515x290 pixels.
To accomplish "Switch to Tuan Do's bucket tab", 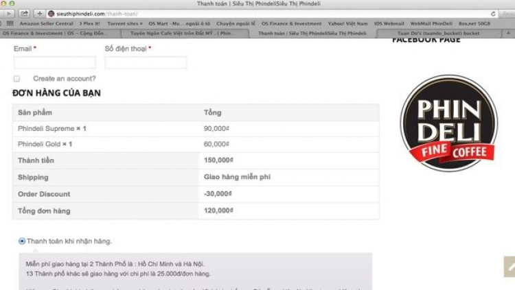I will point(439,33).
